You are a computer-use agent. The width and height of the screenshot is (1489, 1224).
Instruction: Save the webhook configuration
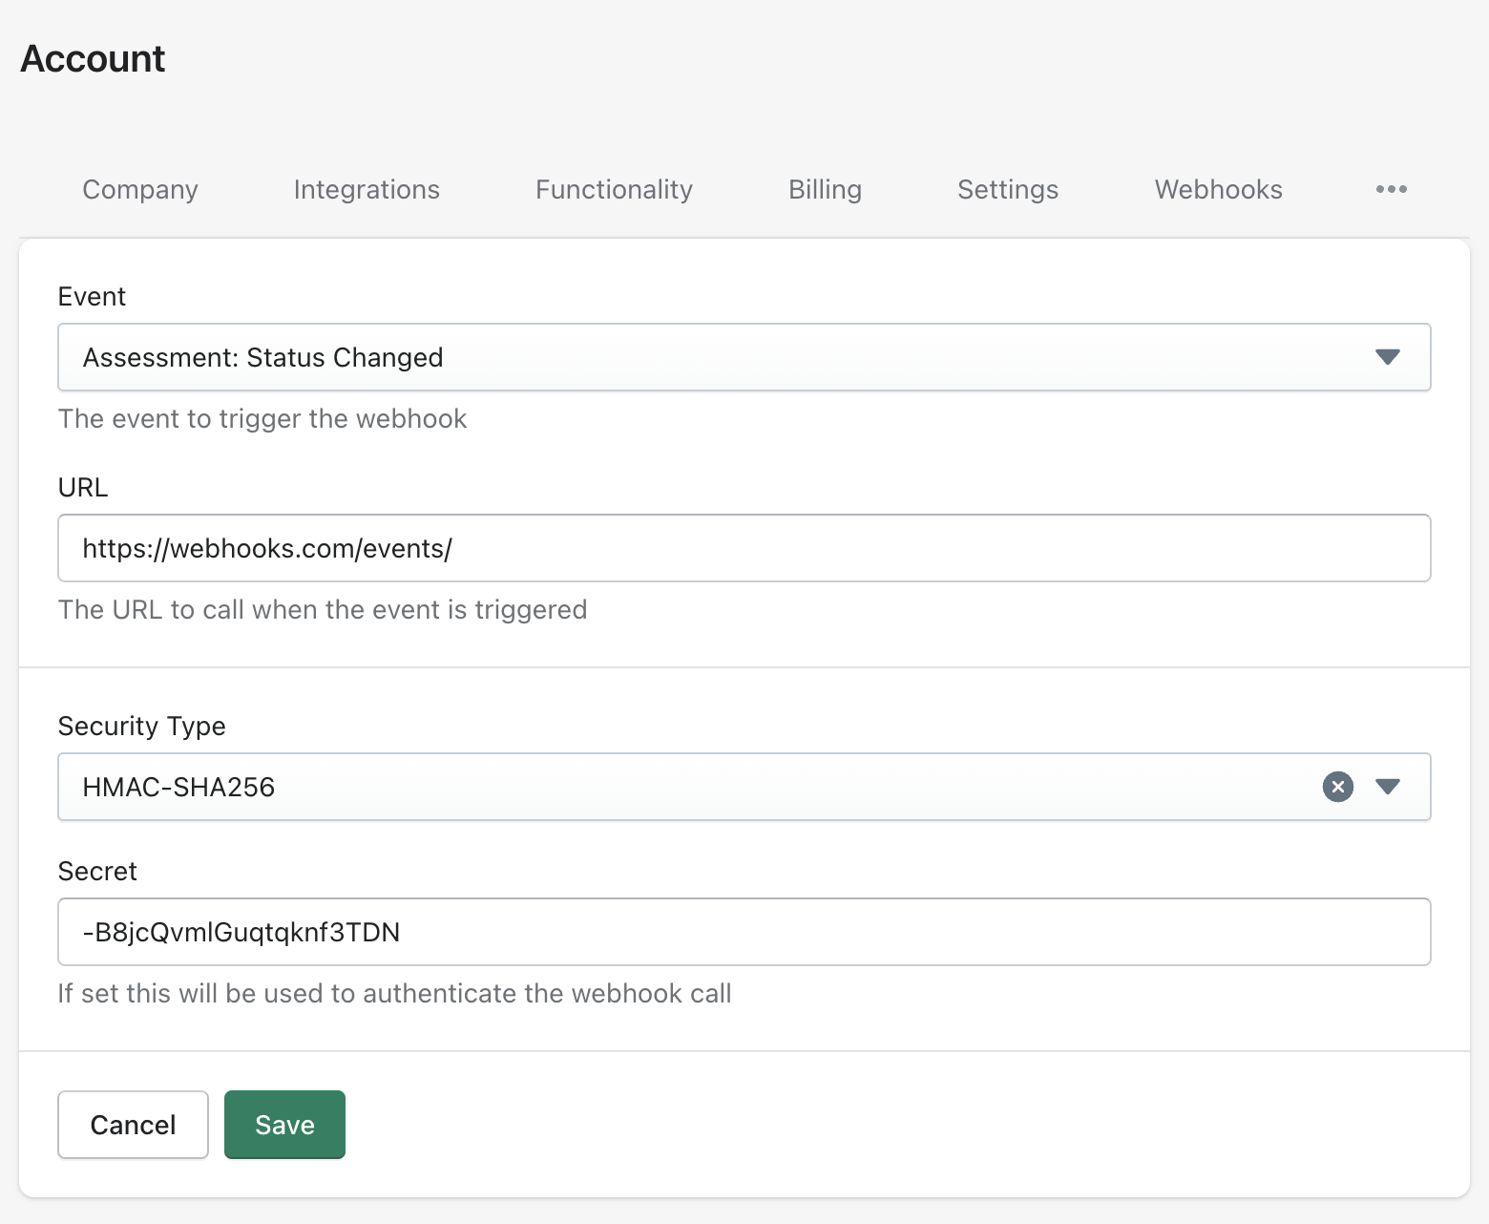pyautogui.click(x=284, y=1125)
